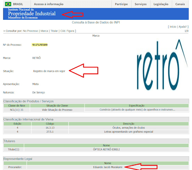Go to Início link
The width and height of the screenshot is (192, 170).
tap(173, 27)
